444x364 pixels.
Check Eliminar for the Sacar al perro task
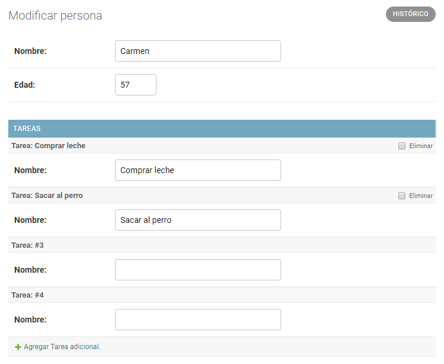(401, 196)
